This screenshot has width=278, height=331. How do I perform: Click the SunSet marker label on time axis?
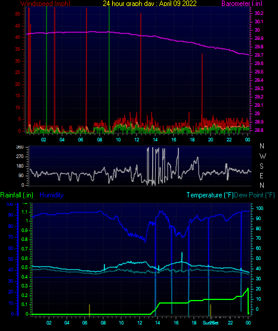[x=211, y=323]
